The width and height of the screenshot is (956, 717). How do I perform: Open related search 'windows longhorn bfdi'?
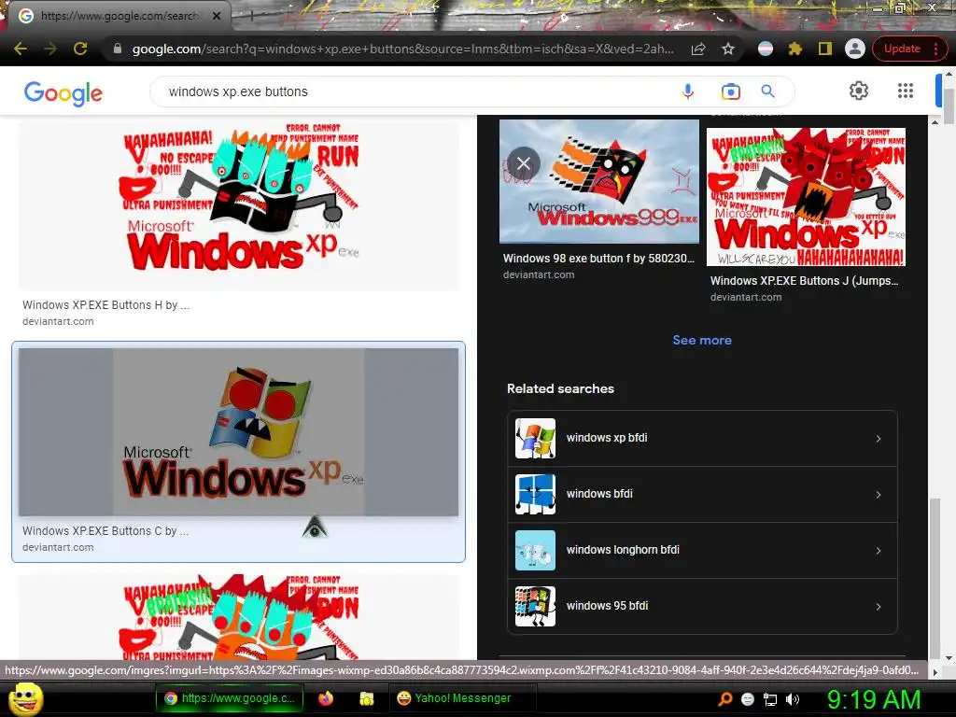tap(702, 551)
